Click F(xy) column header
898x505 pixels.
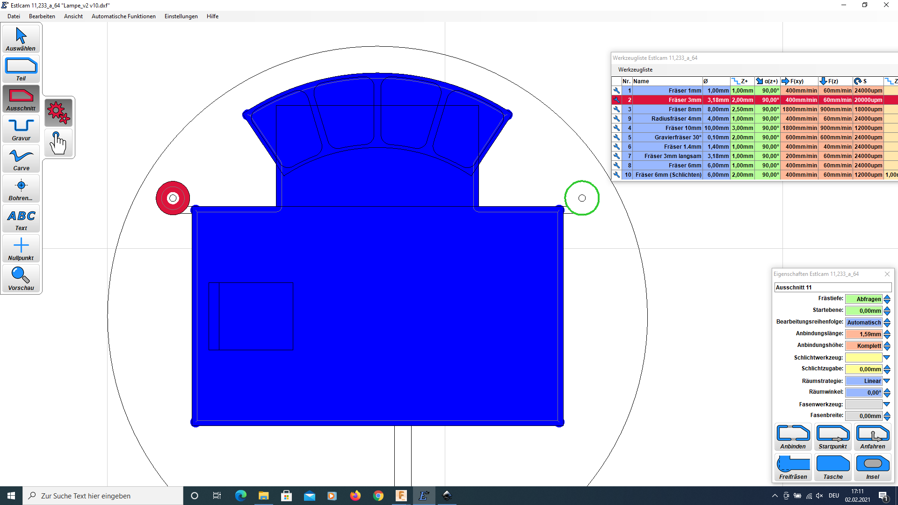[x=799, y=81]
